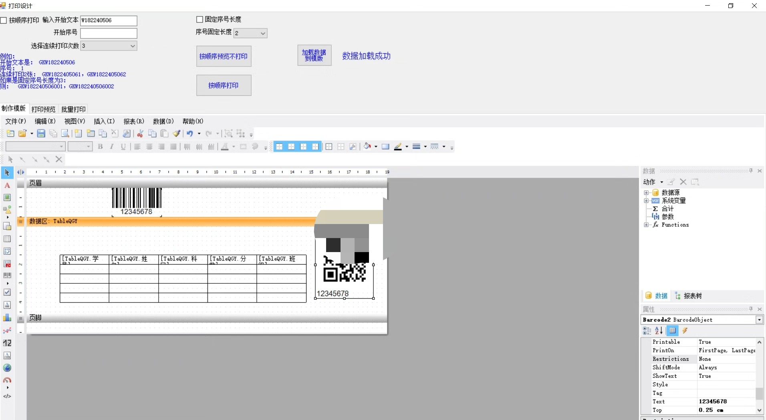Toggle the no-borders button
Screen dimensions: 766x420
pyautogui.click(x=341, y=147)
